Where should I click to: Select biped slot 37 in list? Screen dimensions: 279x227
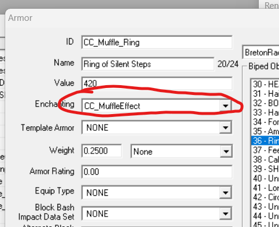pos(265,150)
